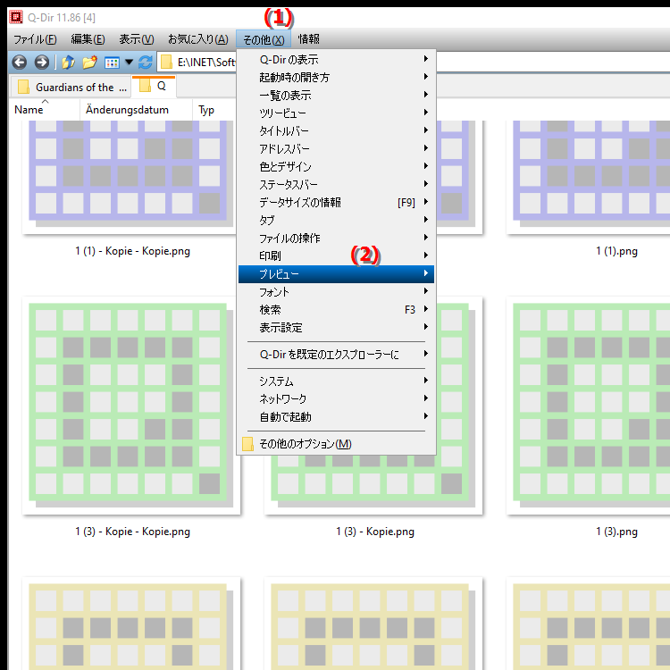This screenshot has width=670, height=670.
Task: Open the フォント submenu
Action: (x=336, y=292)
